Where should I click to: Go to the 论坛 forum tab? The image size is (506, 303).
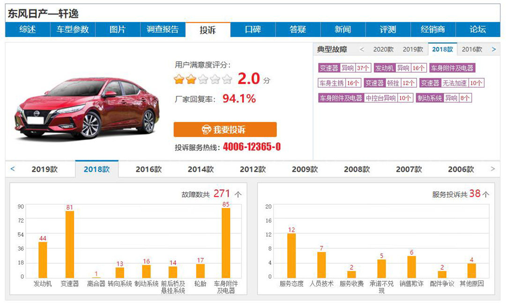477,30
